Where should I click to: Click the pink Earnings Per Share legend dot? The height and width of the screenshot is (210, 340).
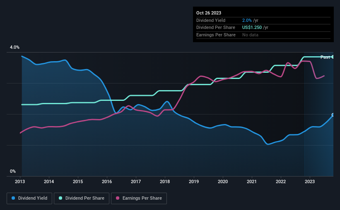118,198
